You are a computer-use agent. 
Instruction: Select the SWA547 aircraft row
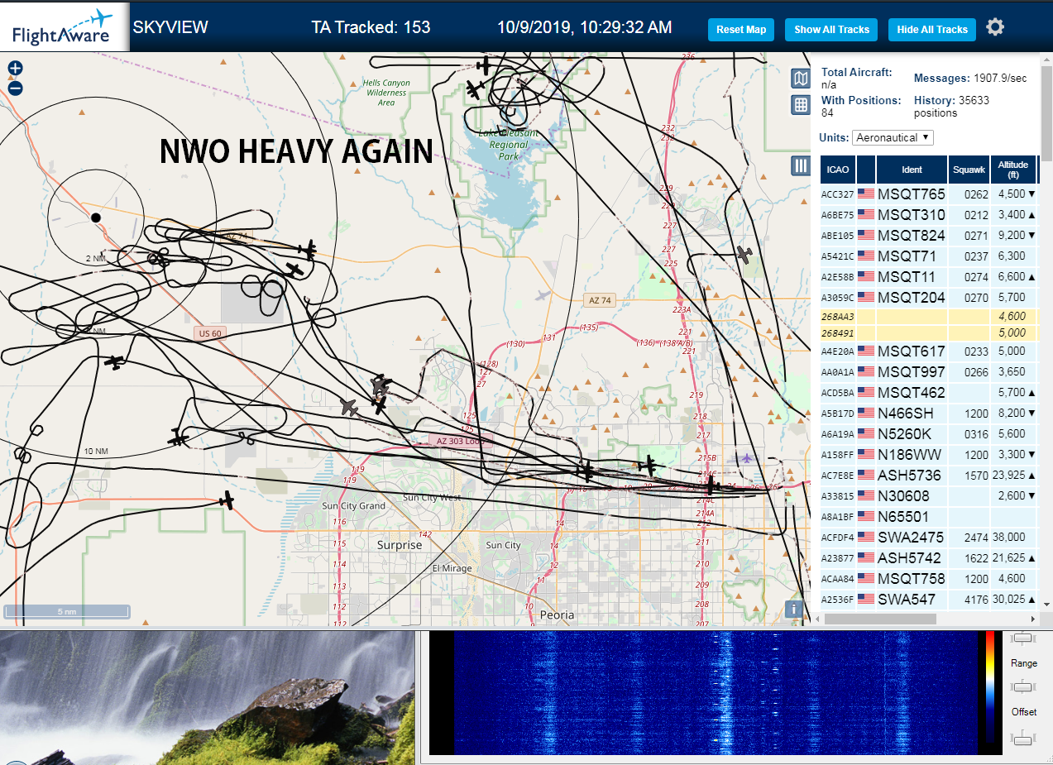[929, 599]
